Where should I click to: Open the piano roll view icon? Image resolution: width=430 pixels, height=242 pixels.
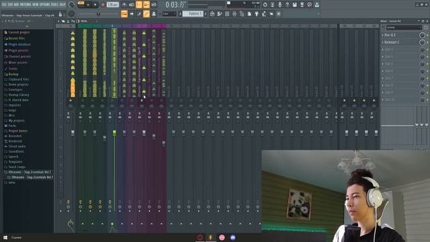220,13
